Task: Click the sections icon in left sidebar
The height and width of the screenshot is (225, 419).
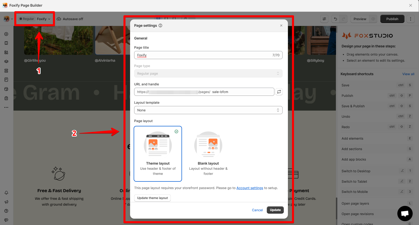Action: point(6,43)
